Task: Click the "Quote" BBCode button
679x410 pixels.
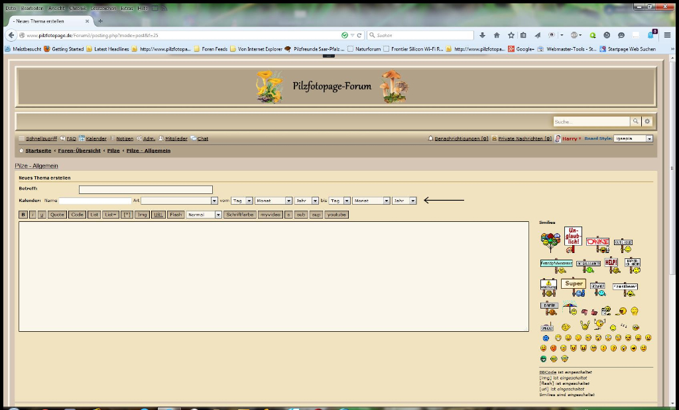Action: [57, 215]
